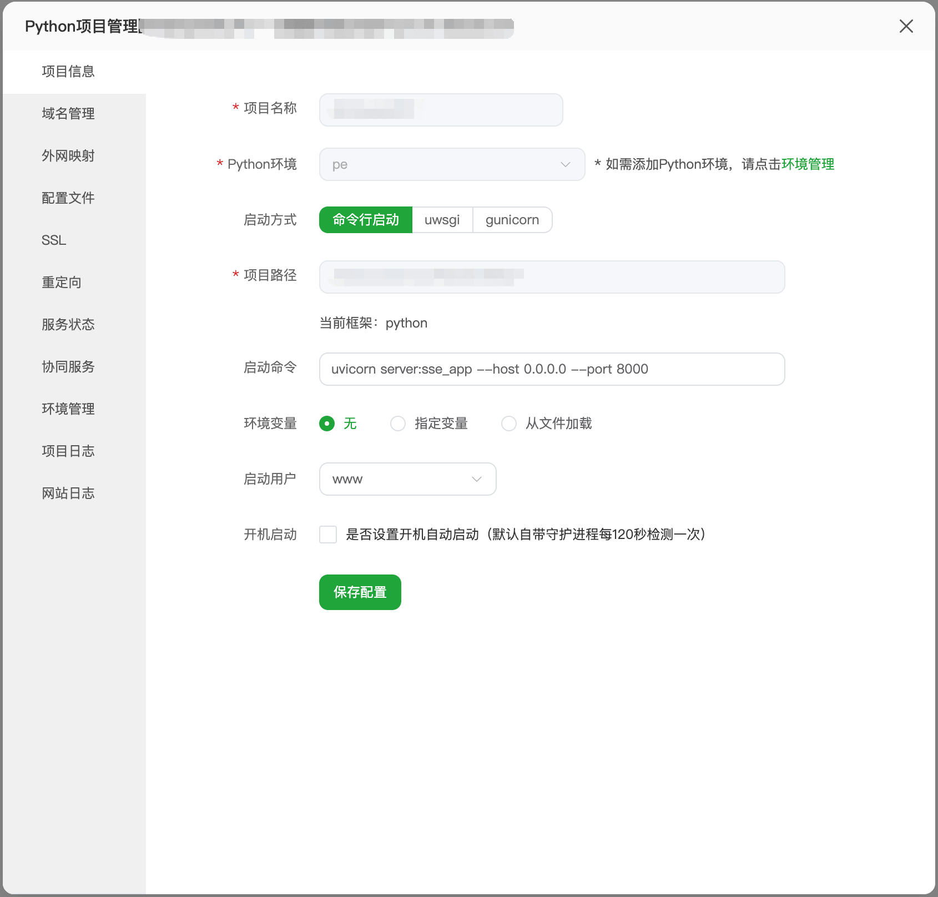Edit the 启动命令 uvicorn command field
The height and width of the screenshot is (897, 938).
[552, 369]
